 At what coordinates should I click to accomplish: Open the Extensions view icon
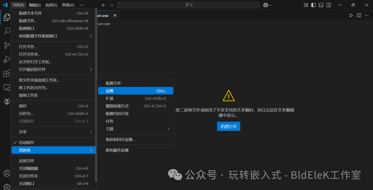click(7, 74)
